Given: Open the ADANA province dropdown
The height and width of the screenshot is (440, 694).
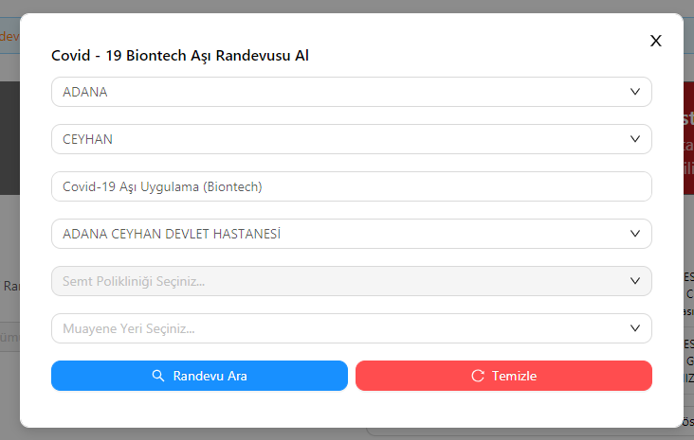Looking at the screenshot, I should coord(351,92).
